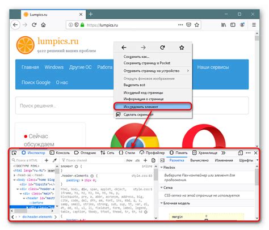Save page to Pocket from address bar
Image resolution: width=269 pixels, height=230 pixels.
pos(188,25)
